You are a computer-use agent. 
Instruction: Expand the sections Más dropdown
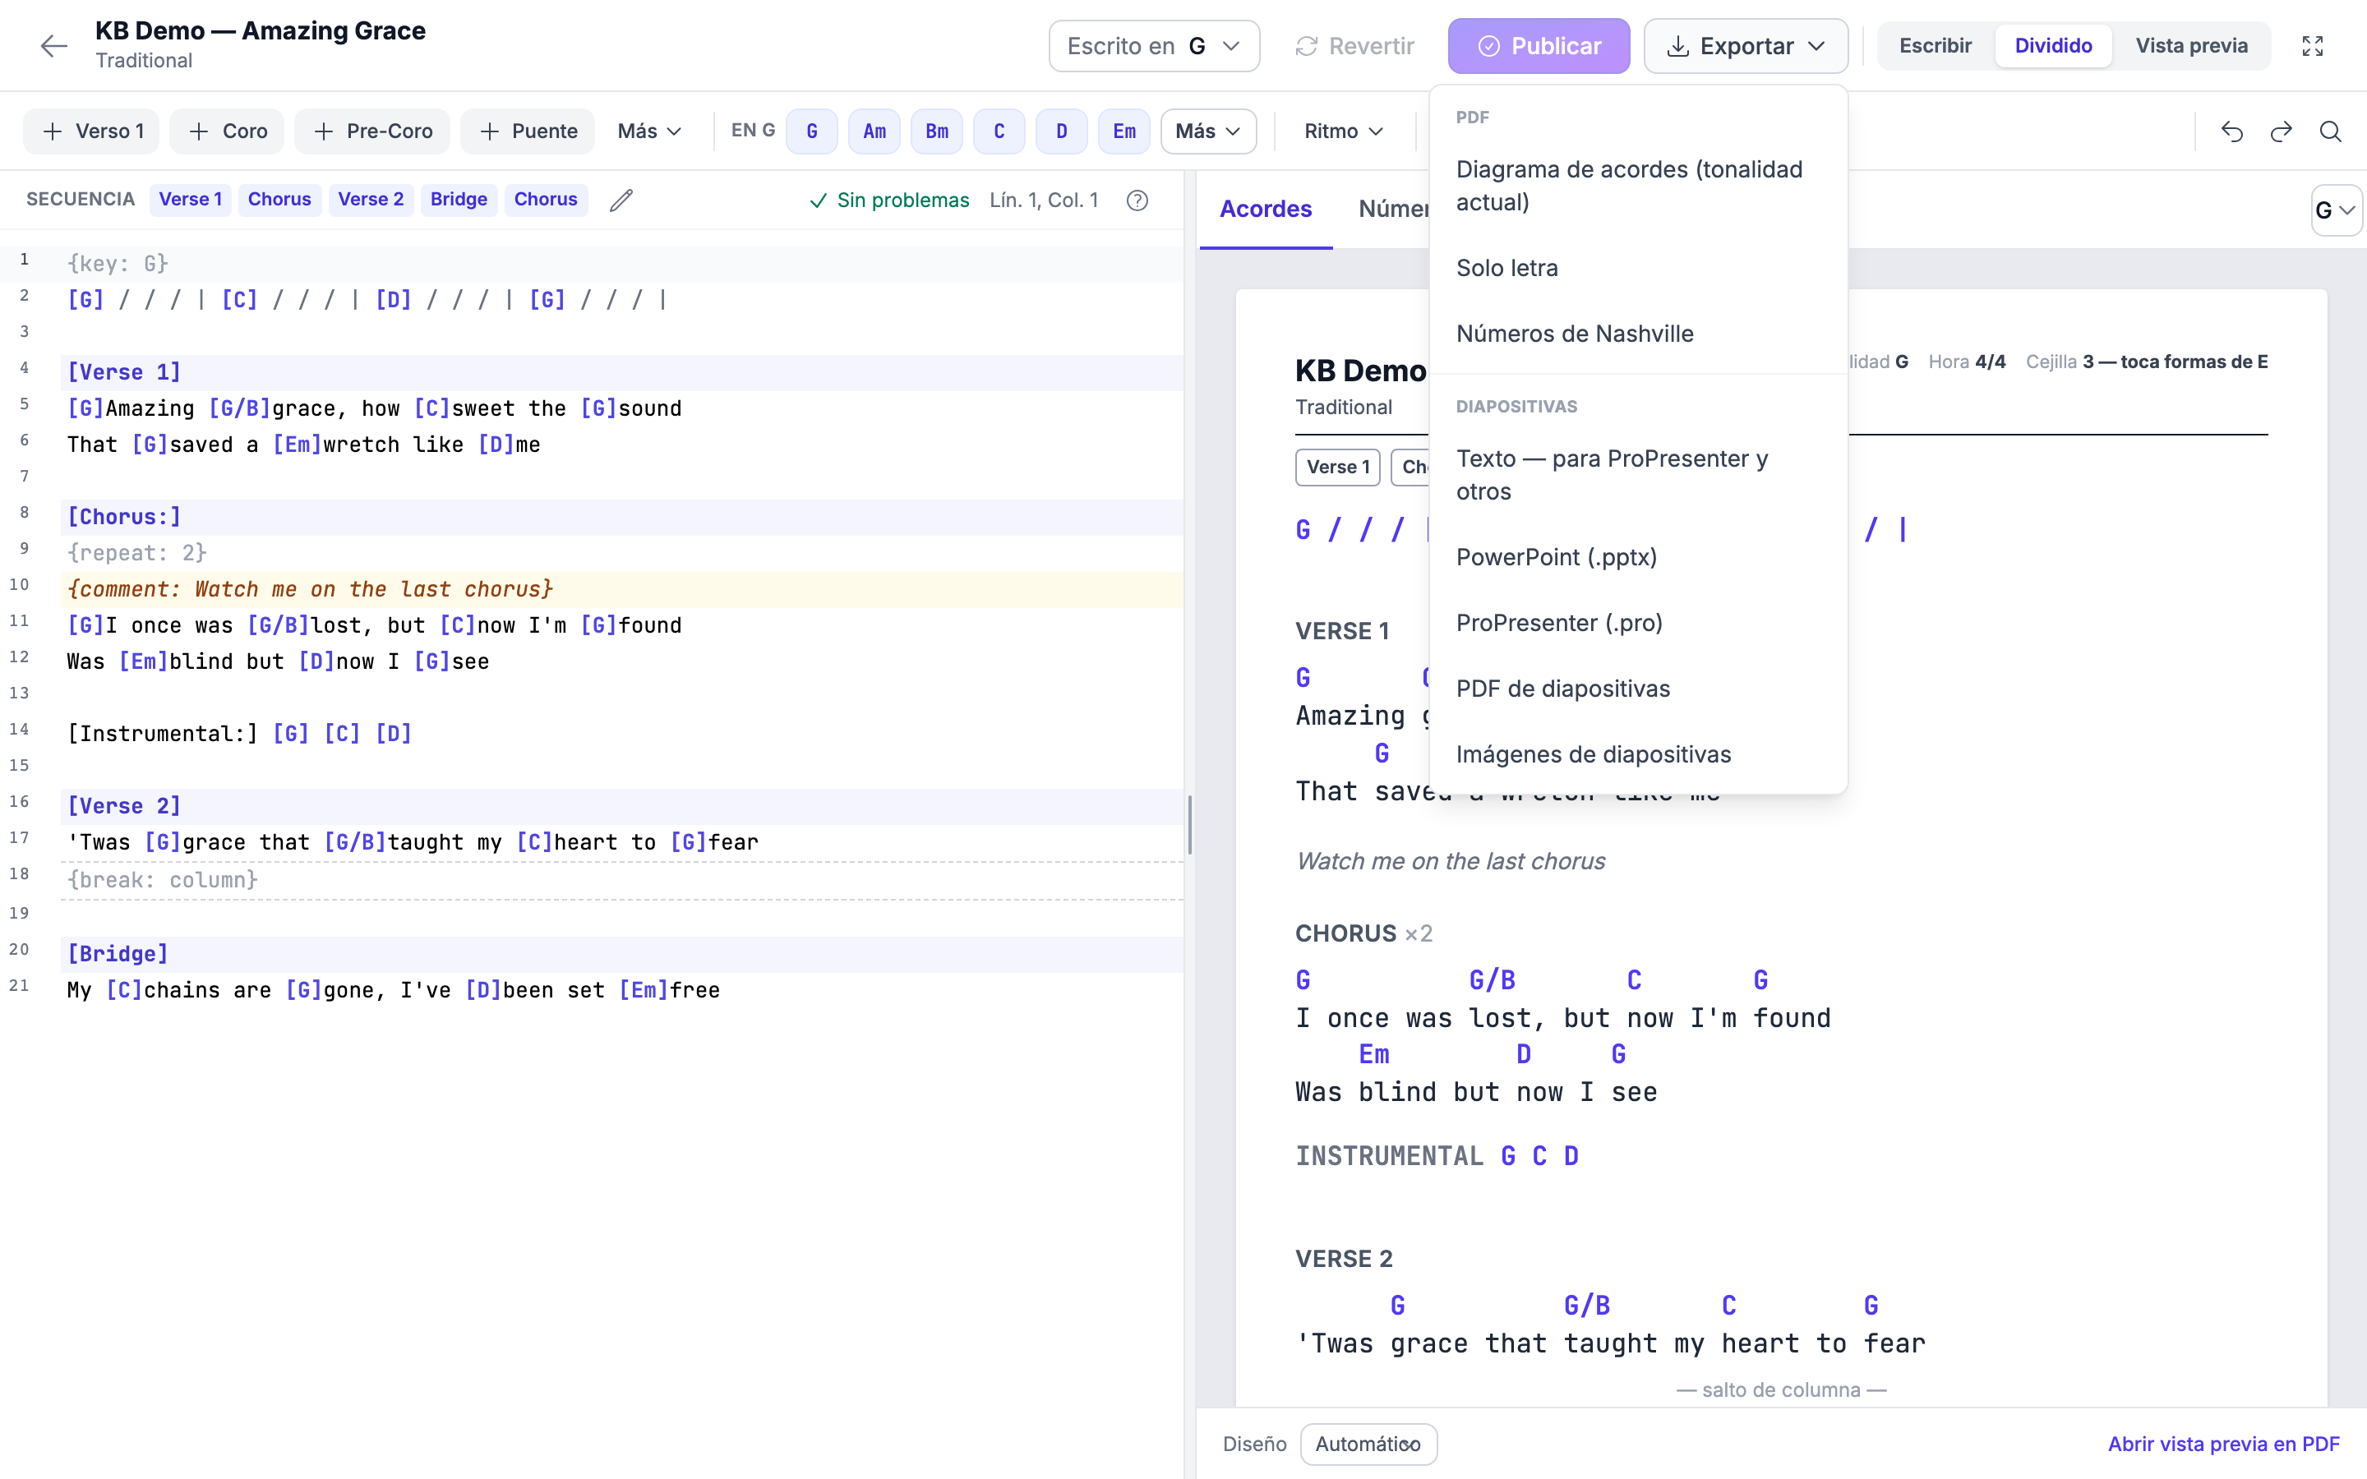(x=649, y=131)
